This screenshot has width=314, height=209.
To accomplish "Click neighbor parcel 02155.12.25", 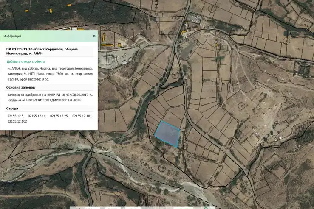I will [x=59, y=116].
